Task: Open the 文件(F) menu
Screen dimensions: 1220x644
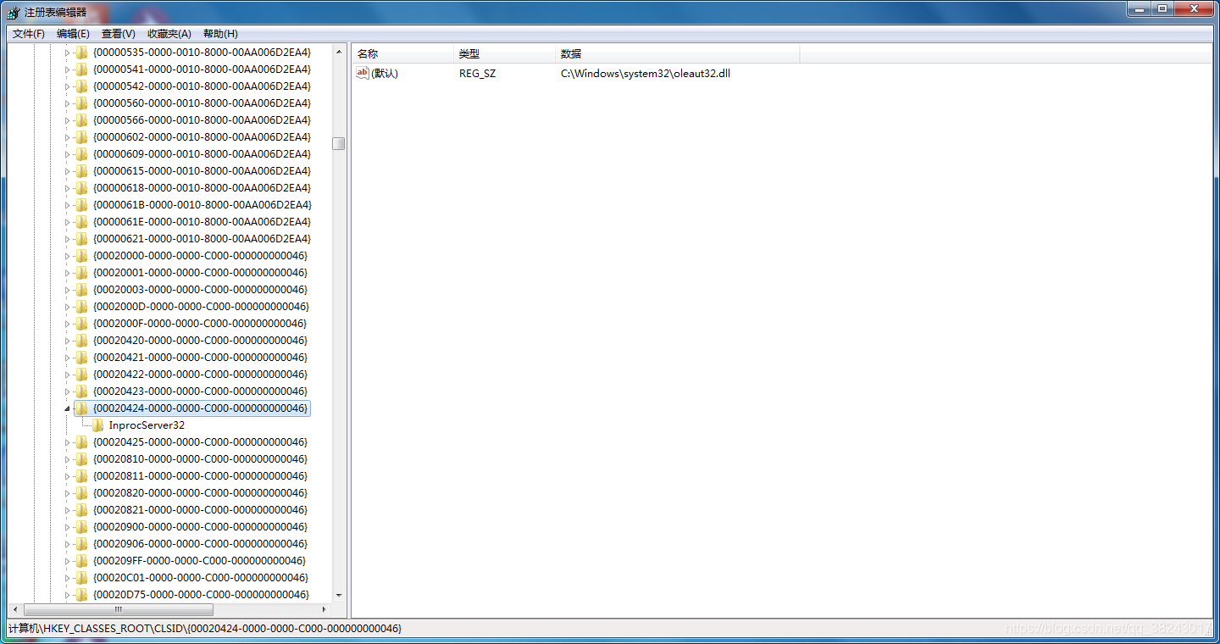Action: 29,34
